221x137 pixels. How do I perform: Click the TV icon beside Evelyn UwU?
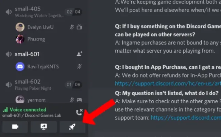79,27
